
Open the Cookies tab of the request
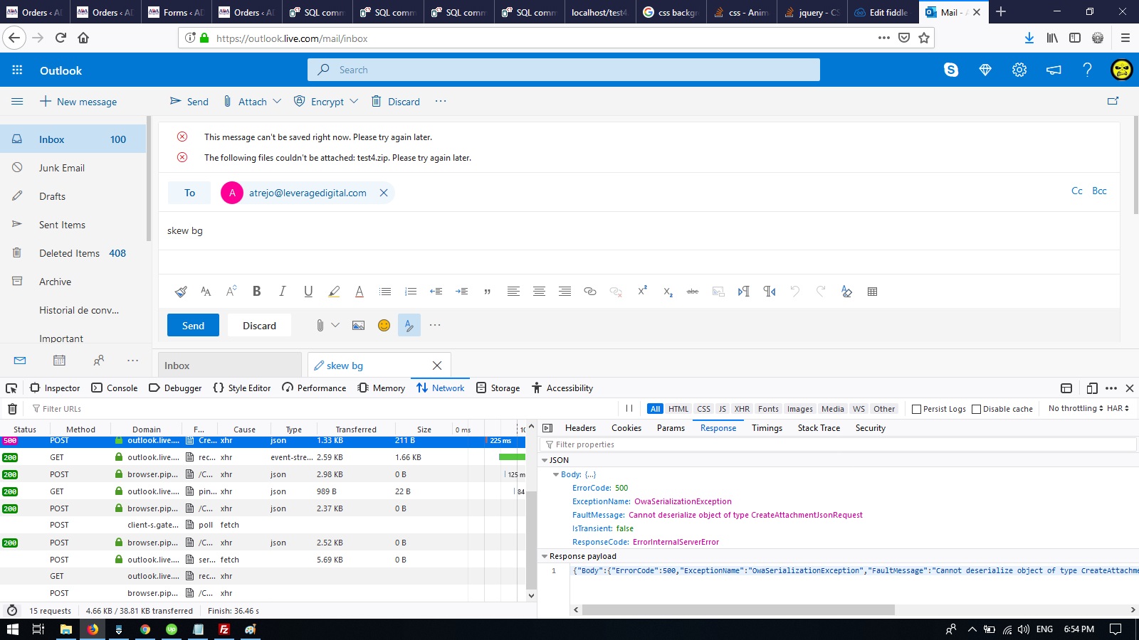pyautogui.click(x=626, y=428)
